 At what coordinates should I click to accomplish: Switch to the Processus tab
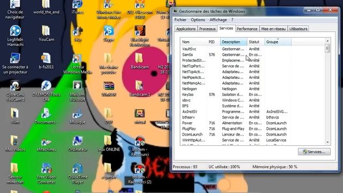(207, 29)
